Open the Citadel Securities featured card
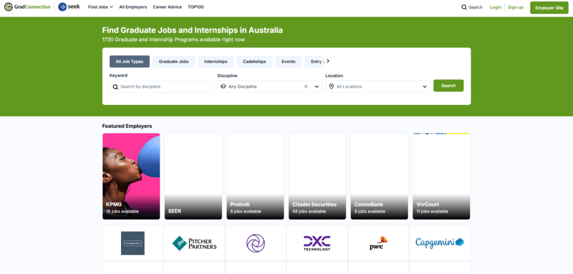Image resolution: width=573 pixels, height=274 pixels. [x=317, y=176]
